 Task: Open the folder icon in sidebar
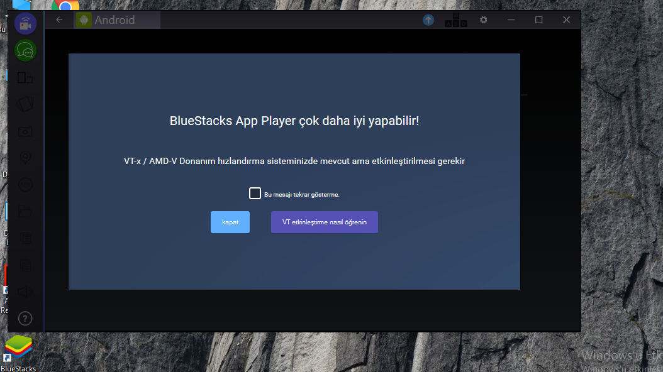pyautogui.click(x=25, y=211)
